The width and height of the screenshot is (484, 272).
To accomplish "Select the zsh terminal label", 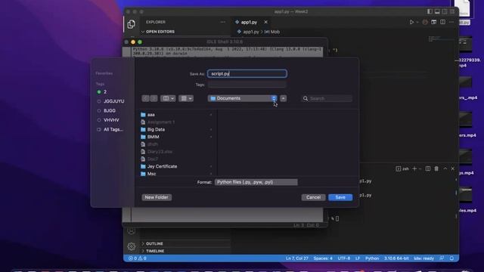I will (x=402, y=168).
